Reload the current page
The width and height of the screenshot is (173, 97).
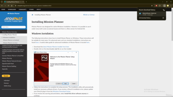pos(8,6)
